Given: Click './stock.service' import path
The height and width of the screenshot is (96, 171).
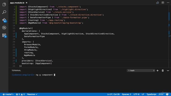Looking at the screenshot, I should (62, 12).
